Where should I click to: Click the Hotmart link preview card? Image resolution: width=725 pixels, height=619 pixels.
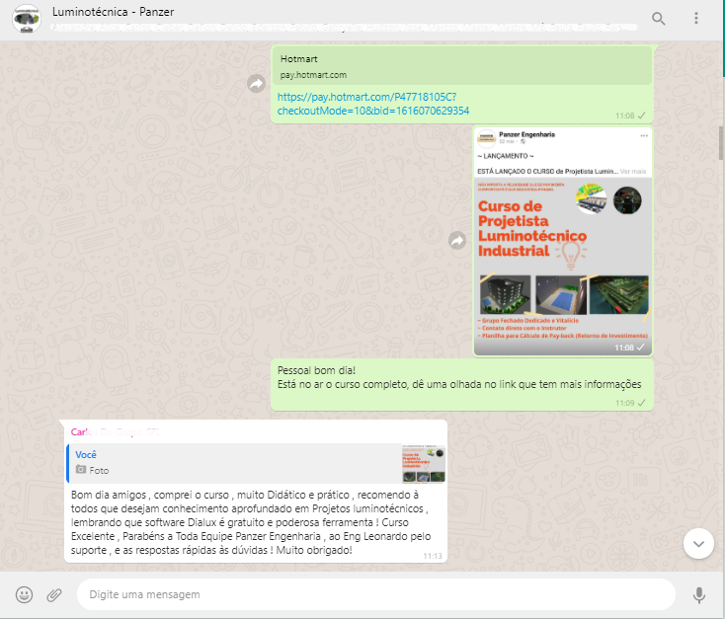pyautogui.click(x=461, y=66)
